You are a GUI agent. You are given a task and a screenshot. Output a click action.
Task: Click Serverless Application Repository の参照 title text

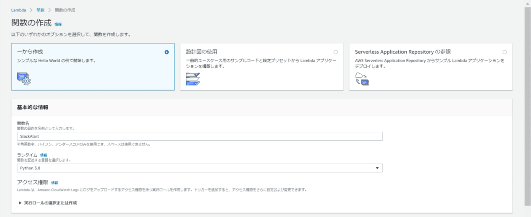pyautogui.click(x=403, y=52)
